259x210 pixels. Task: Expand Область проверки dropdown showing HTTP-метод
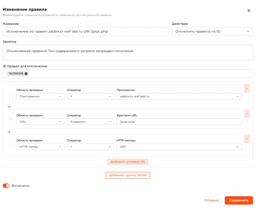[40, 147]
